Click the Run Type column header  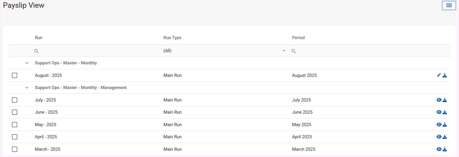coord(172,38)
